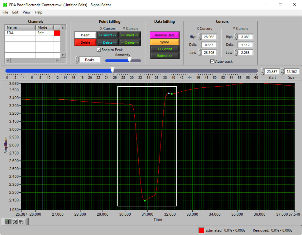Image resolution: width=302 pixels, height=235 pixels.
Task: Adjust the Sensitivity slider
Action: pyautogui.click(x=130, y=60)
